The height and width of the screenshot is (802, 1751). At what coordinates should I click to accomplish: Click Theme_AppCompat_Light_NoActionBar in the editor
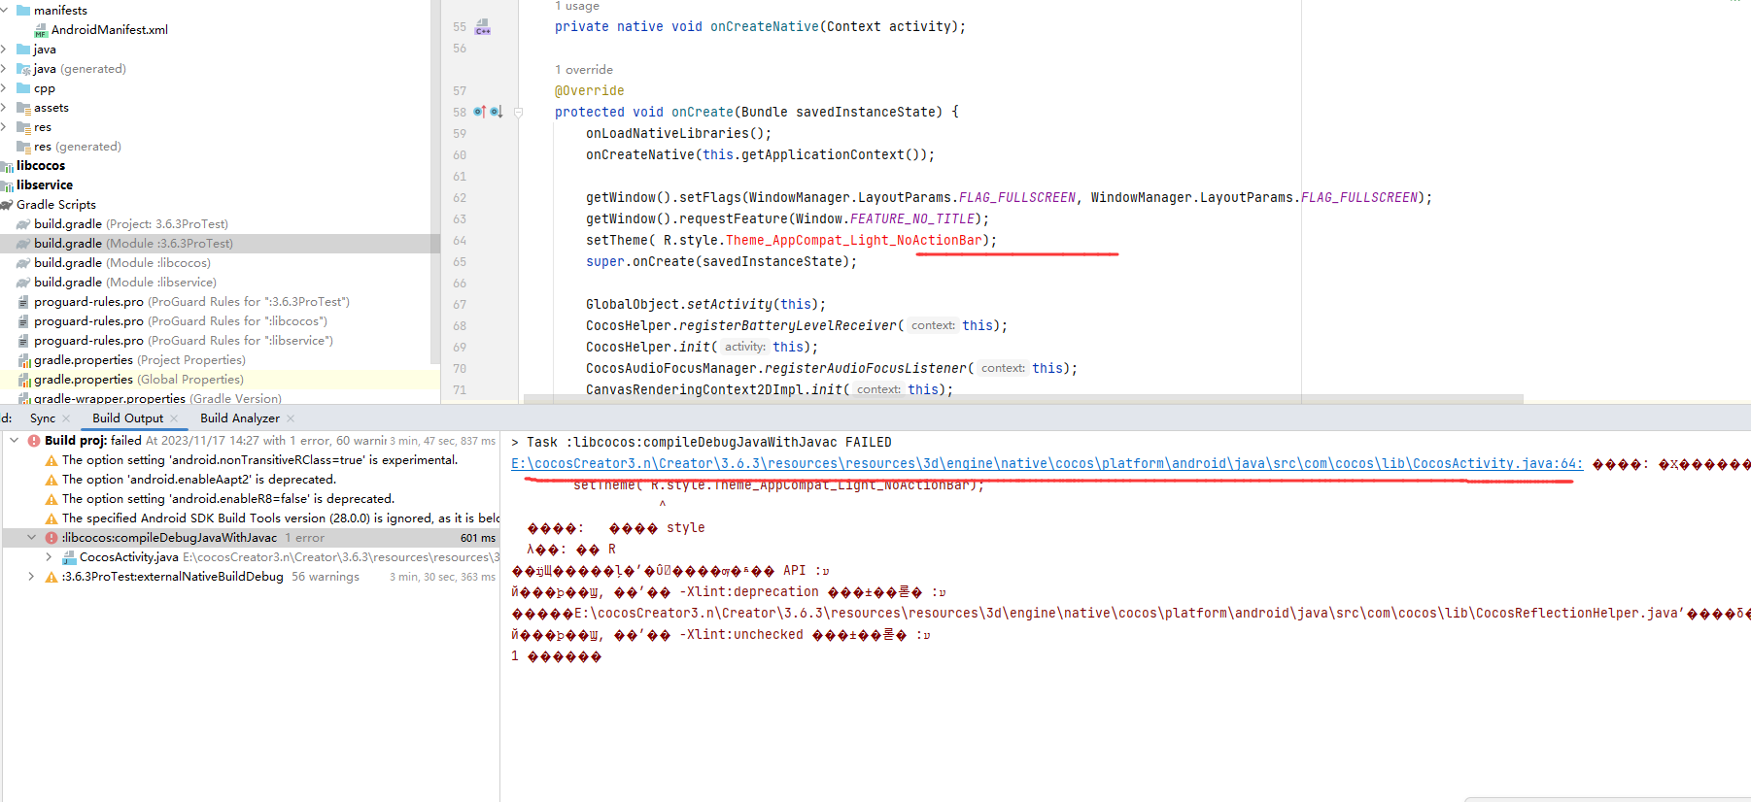pyautogui.click(x=854, y=241)
